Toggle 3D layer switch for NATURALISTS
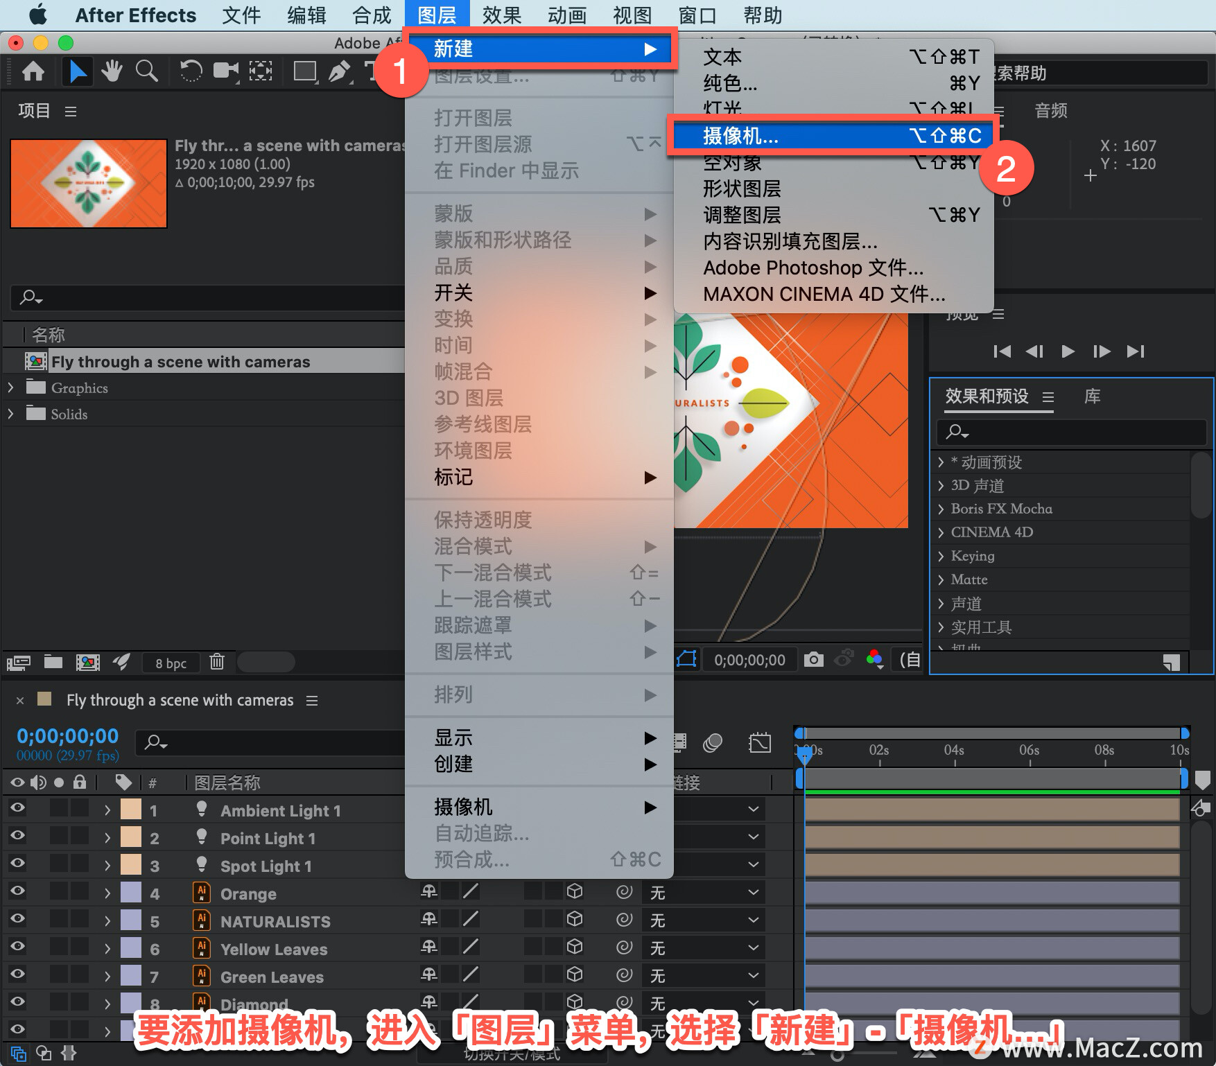The width and height of the screenshot is (1216, 1066). [575, 919]
